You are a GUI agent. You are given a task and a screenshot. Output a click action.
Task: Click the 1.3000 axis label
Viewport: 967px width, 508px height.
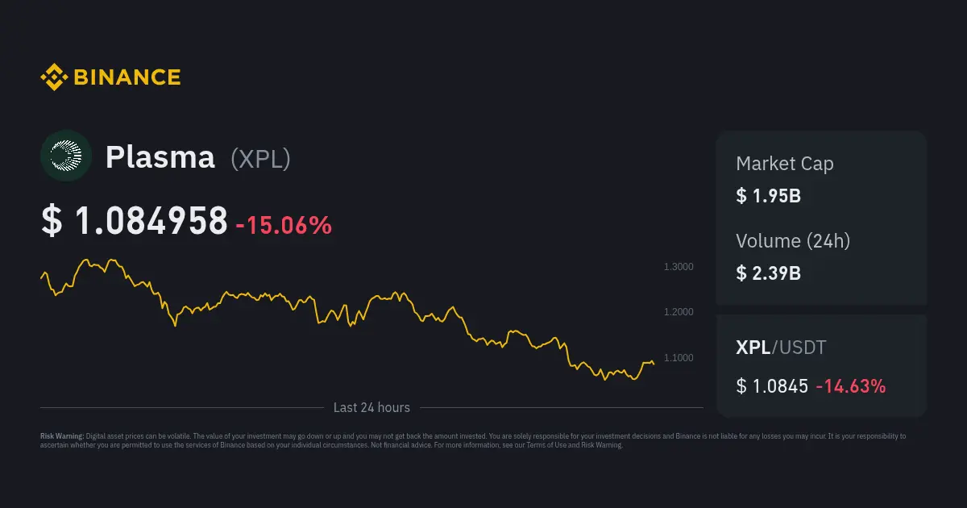click(678, 267)
